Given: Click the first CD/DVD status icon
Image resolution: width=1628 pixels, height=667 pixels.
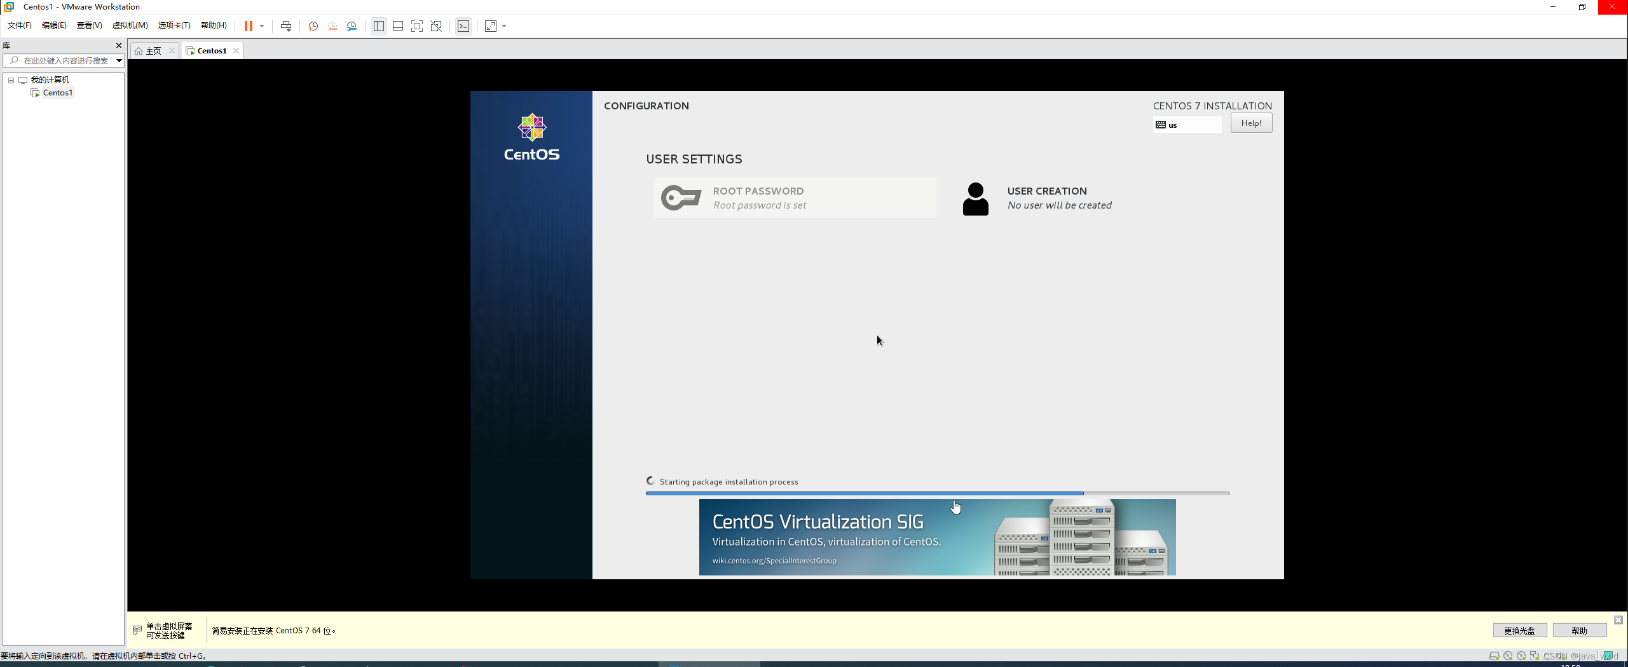Looking at the screenshot, I should click(1508, 656).
